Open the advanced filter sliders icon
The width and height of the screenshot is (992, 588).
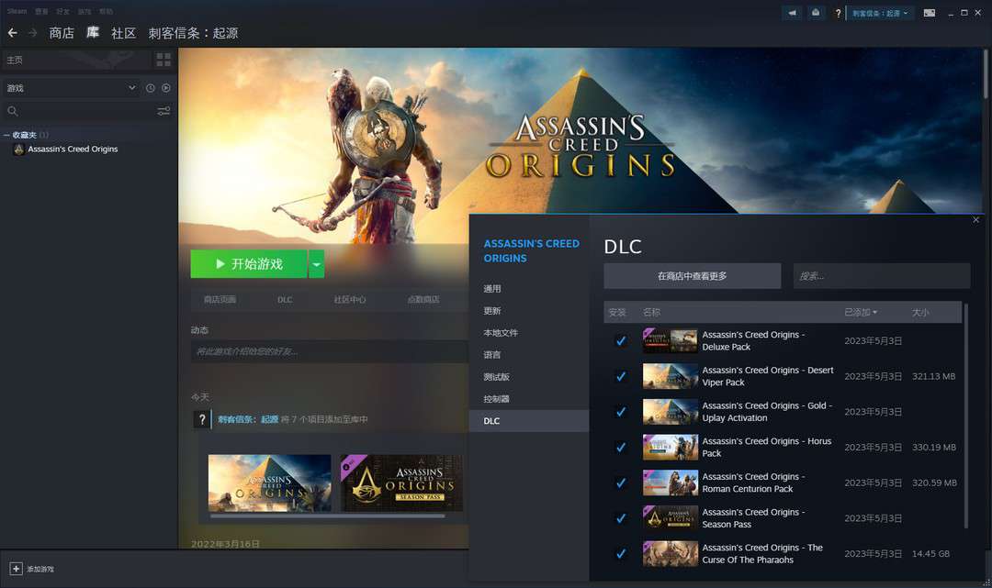pyautogui.click(x=163, y=111)
